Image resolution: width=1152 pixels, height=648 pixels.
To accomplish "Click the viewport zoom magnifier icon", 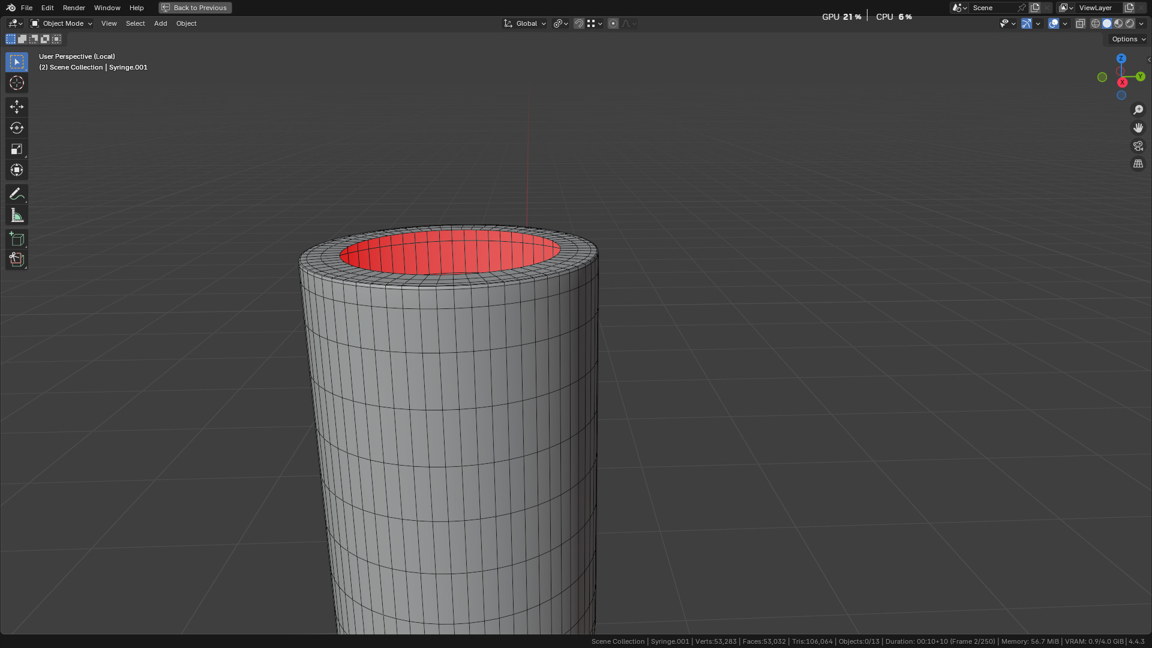I will pyautogui.click(x=1138, y=110).
